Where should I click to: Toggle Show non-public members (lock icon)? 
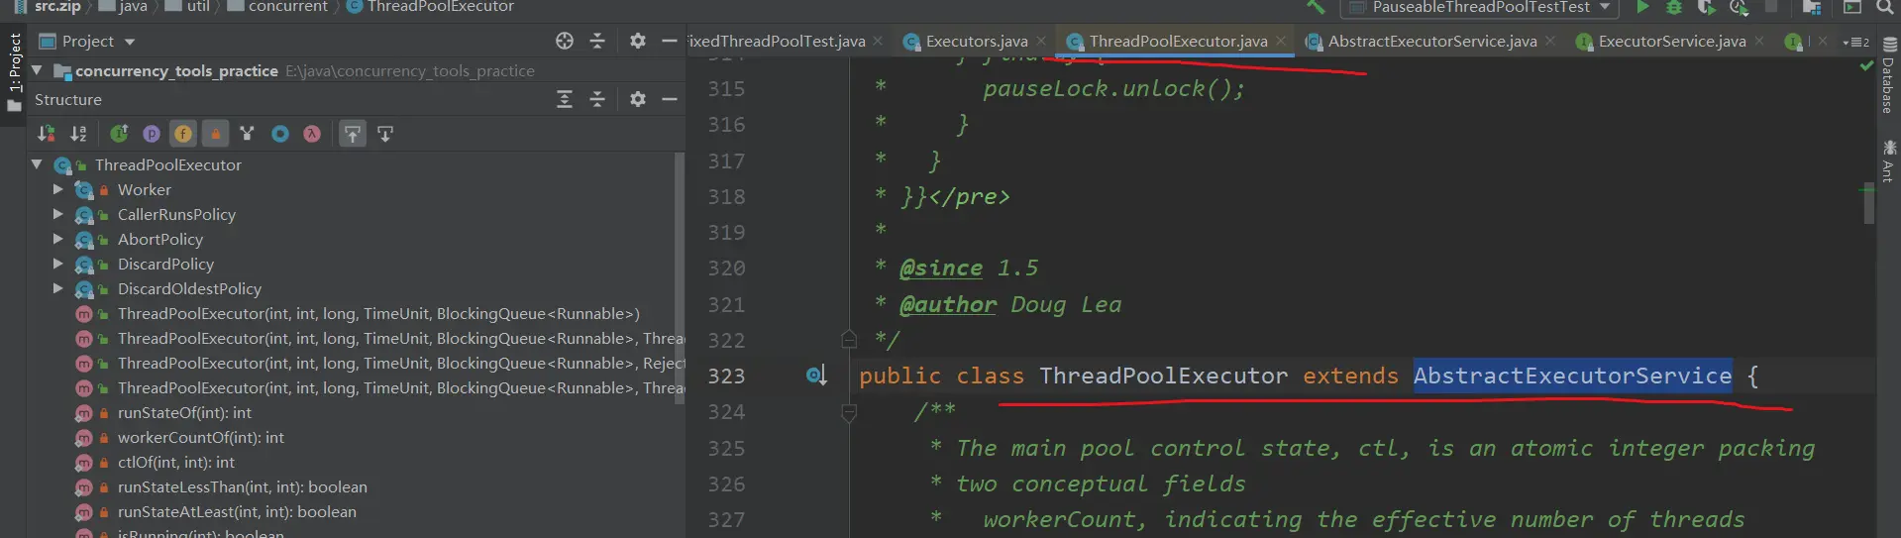click(215, 134)
